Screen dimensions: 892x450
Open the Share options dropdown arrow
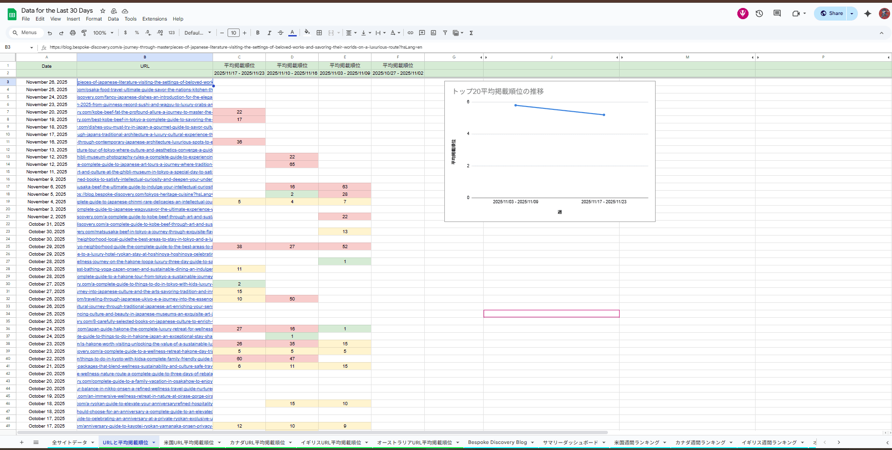coord(852,14)
